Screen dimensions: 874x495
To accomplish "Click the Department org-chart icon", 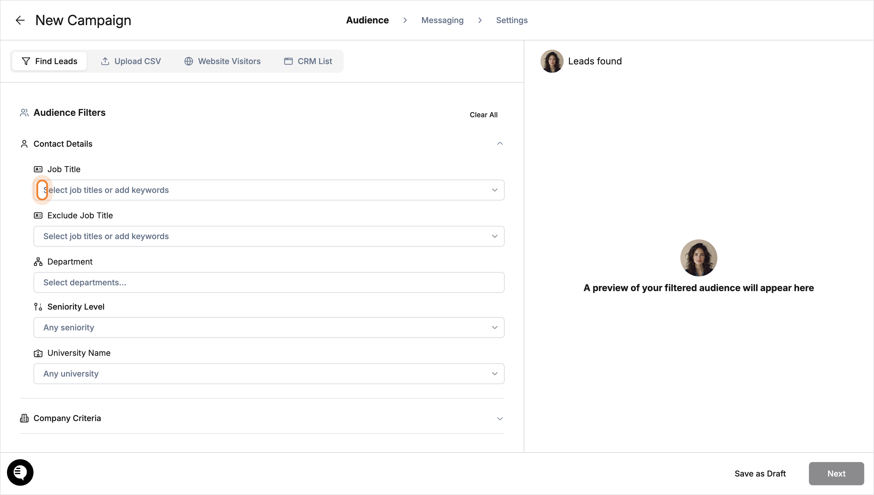I will pos(38,262).
